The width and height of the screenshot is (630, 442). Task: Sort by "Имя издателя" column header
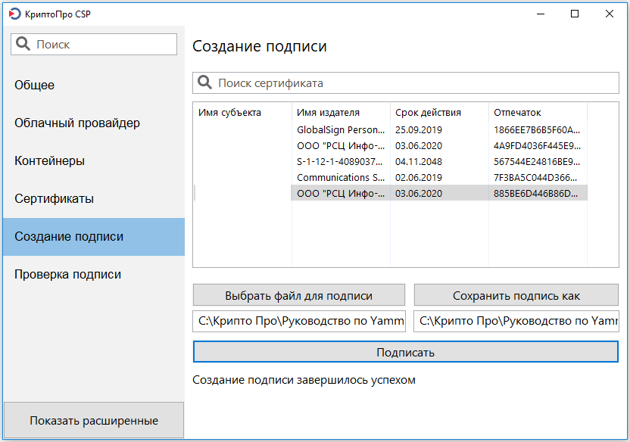[x=341, y=113]
